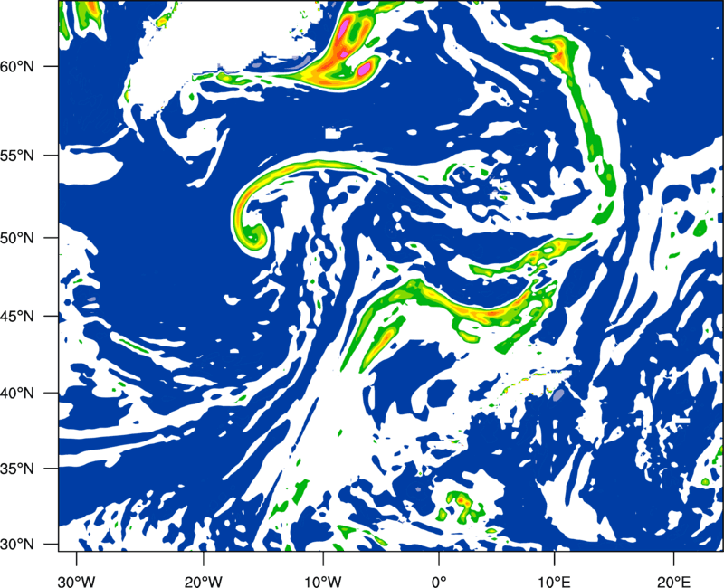This screenshot has height=588, width=724.
Task: Click the 30°W longitude label
Action: (77, 582)
